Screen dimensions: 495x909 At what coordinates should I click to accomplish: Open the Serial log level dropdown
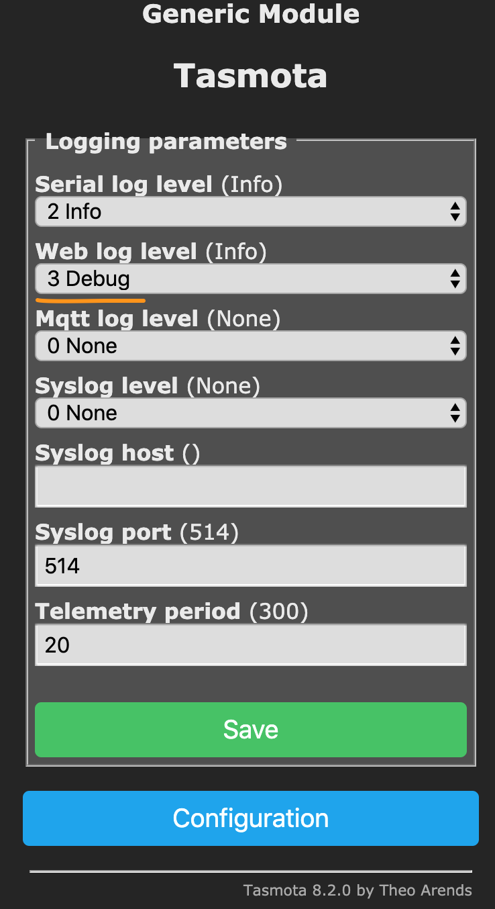point(250,212)
